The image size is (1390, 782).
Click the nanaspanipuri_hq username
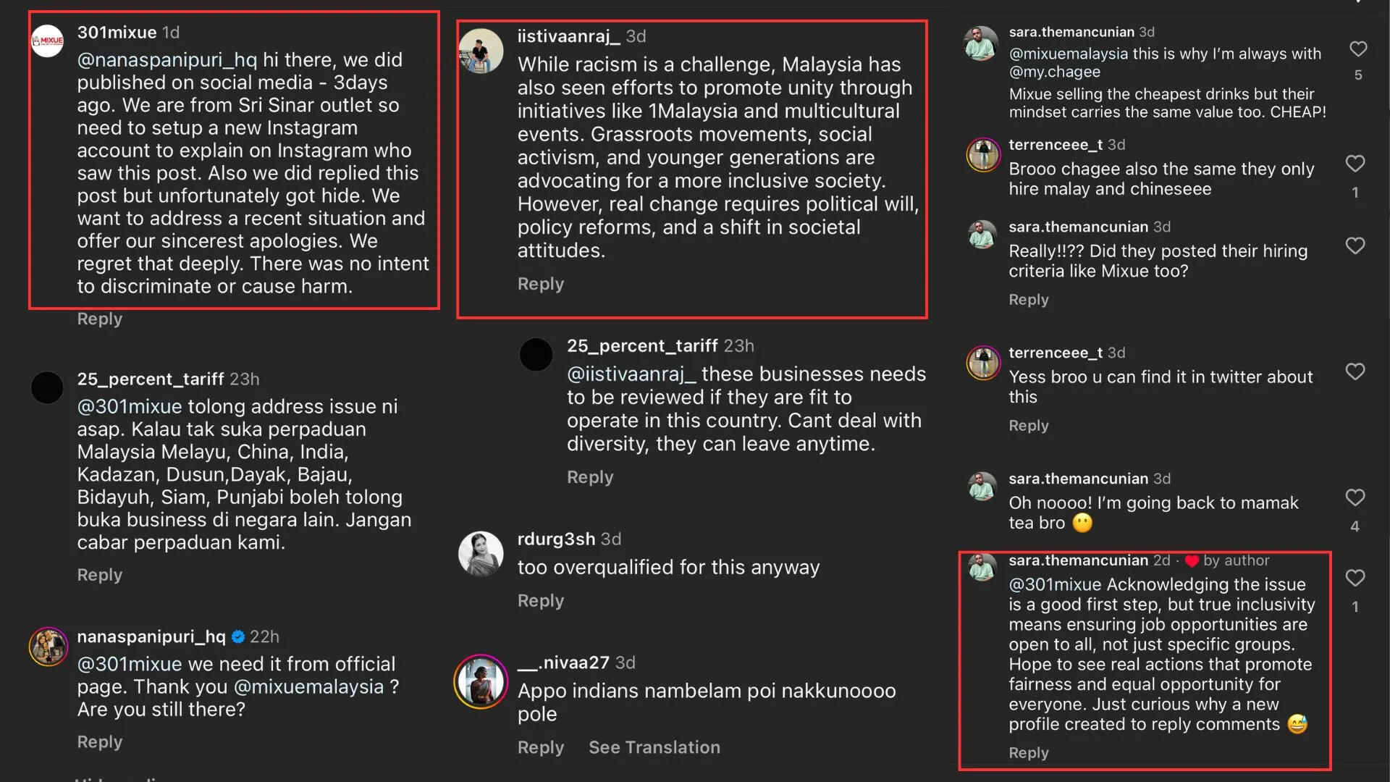pos(151,636)
